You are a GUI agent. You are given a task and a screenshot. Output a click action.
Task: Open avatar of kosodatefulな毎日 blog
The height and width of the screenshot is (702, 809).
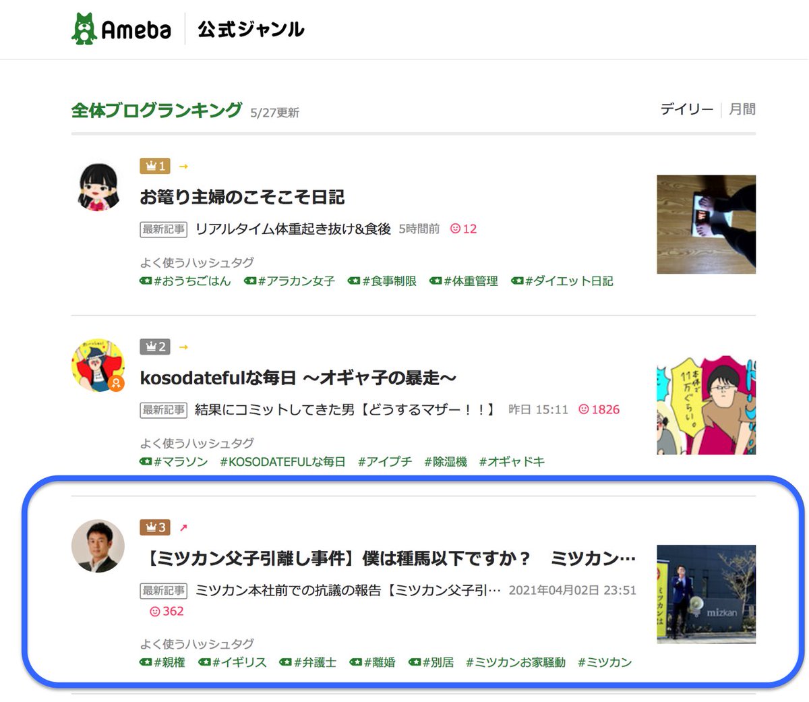click(x=98, y=365)
